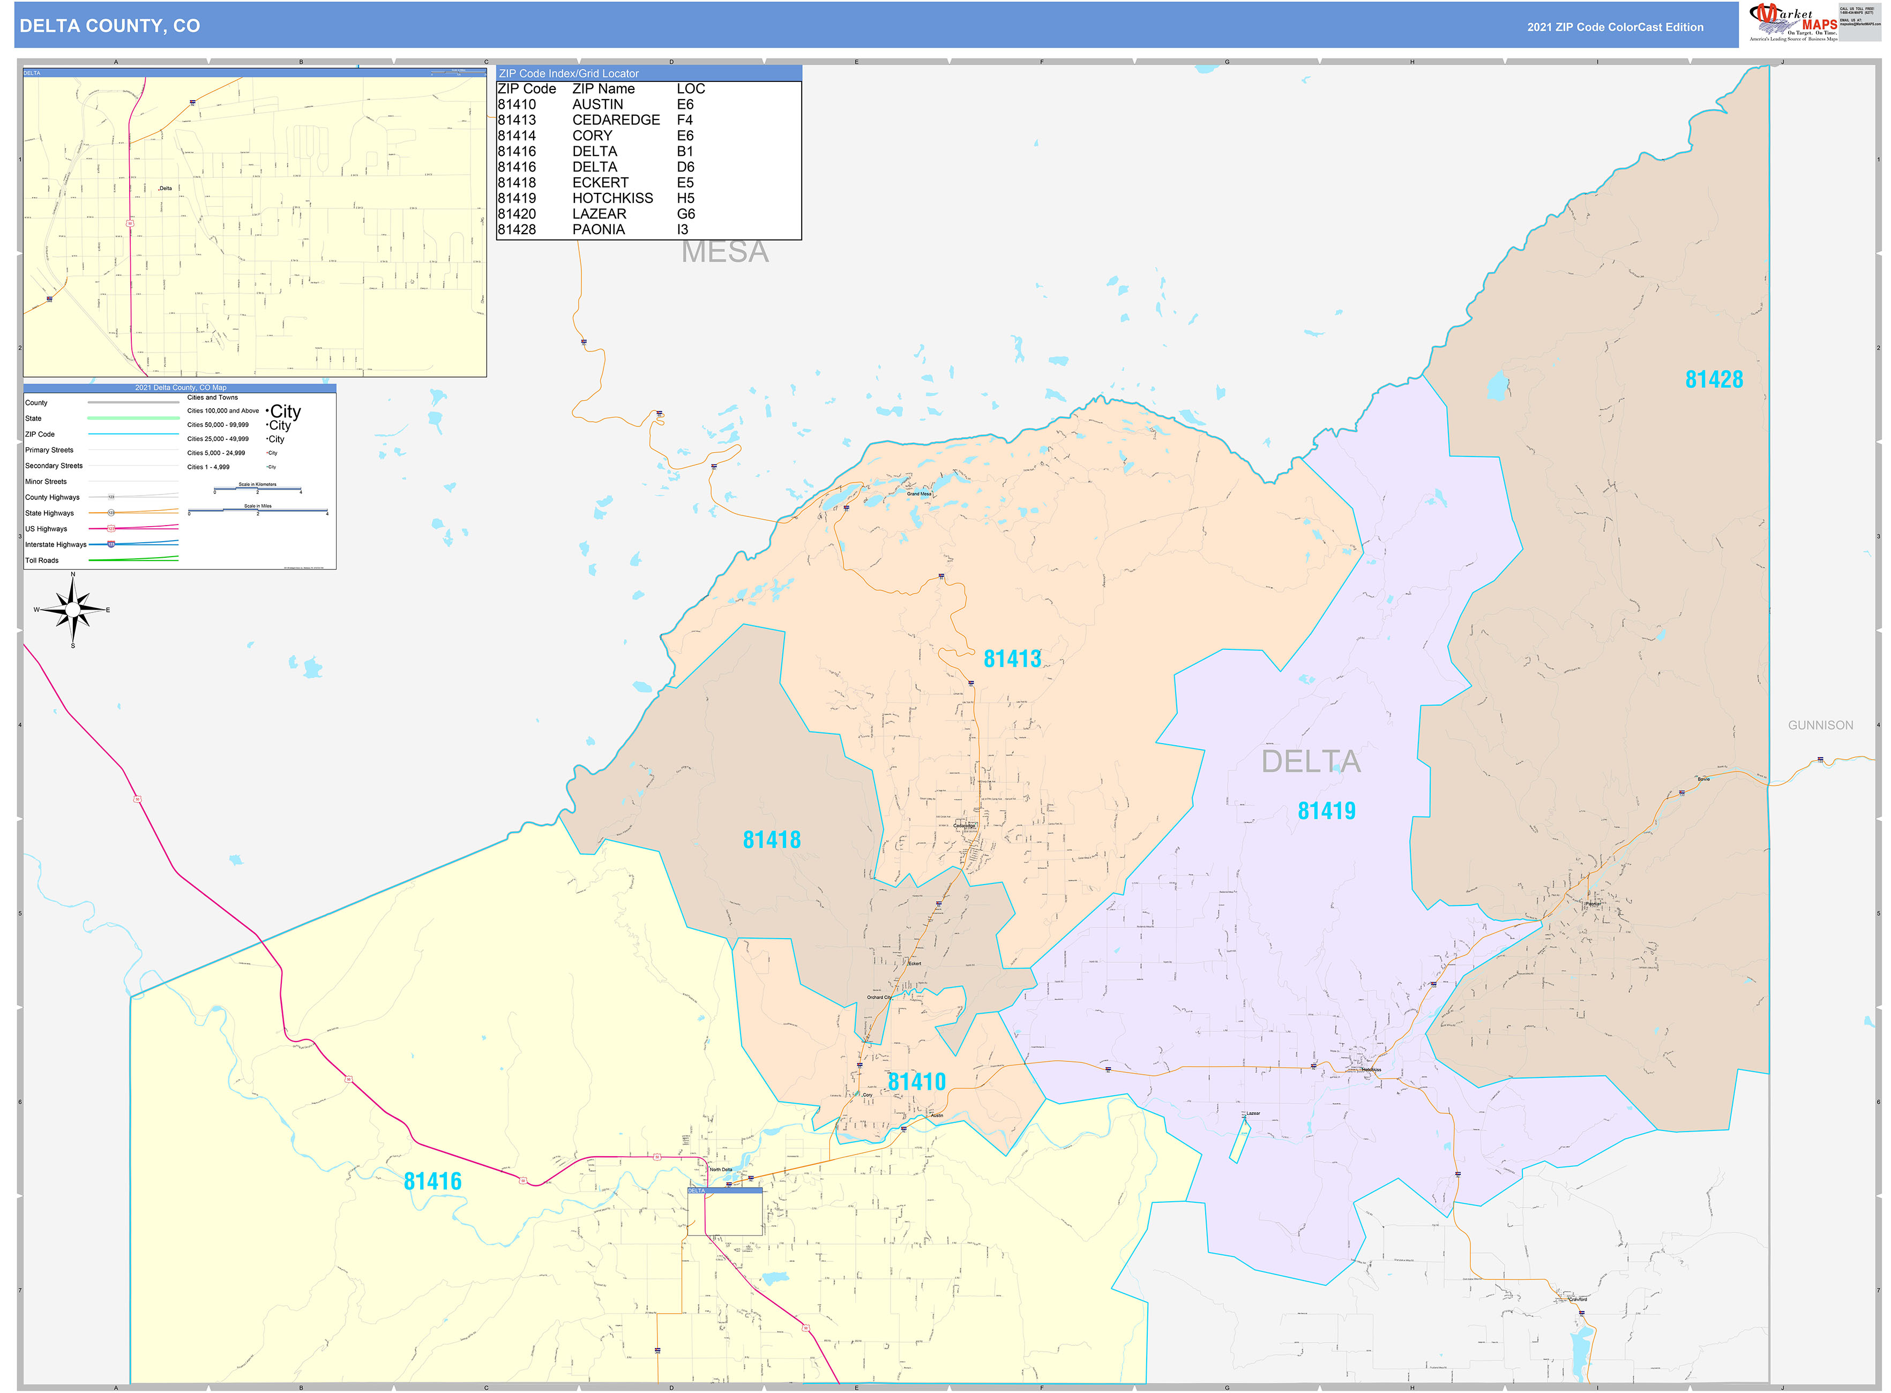Click the State Highways marker in legend
The width and height of the screenshot is (1891, 1393).
click(110, 513)
